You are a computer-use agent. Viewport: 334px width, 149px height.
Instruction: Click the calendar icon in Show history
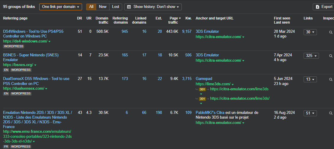tap(129, 7)
